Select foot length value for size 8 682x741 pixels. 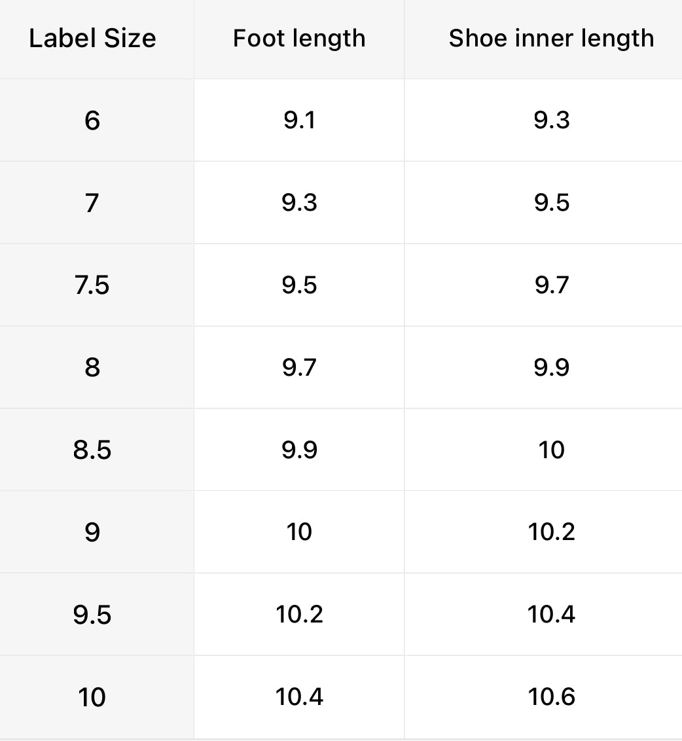299,367
